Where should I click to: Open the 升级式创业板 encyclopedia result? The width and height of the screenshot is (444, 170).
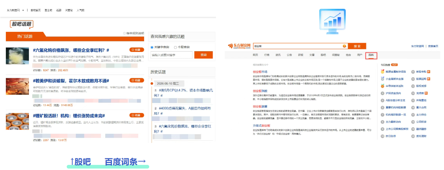[x=261, y=125]
